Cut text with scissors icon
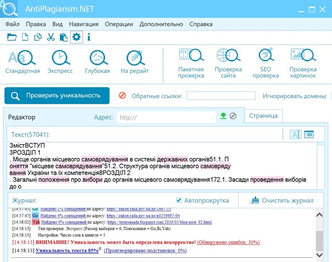The image size is (332, 262). click(50, 37)
